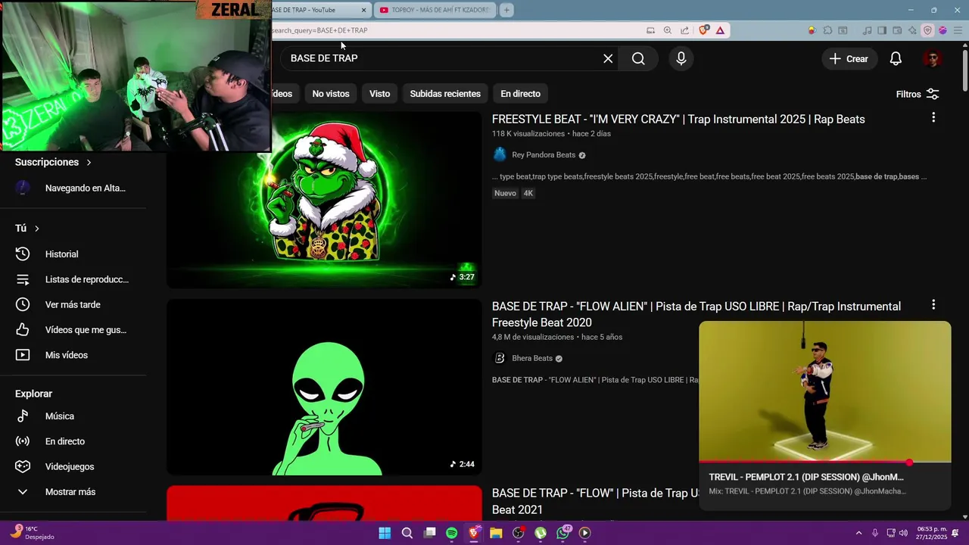Switch to TOPBOY - MÁS DE AHÍ tab

click(x=434, y=10)
